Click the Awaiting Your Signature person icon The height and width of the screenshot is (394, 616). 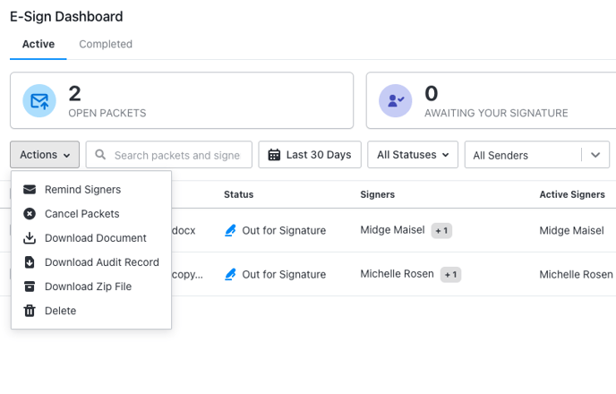click(x=395, y=100)
